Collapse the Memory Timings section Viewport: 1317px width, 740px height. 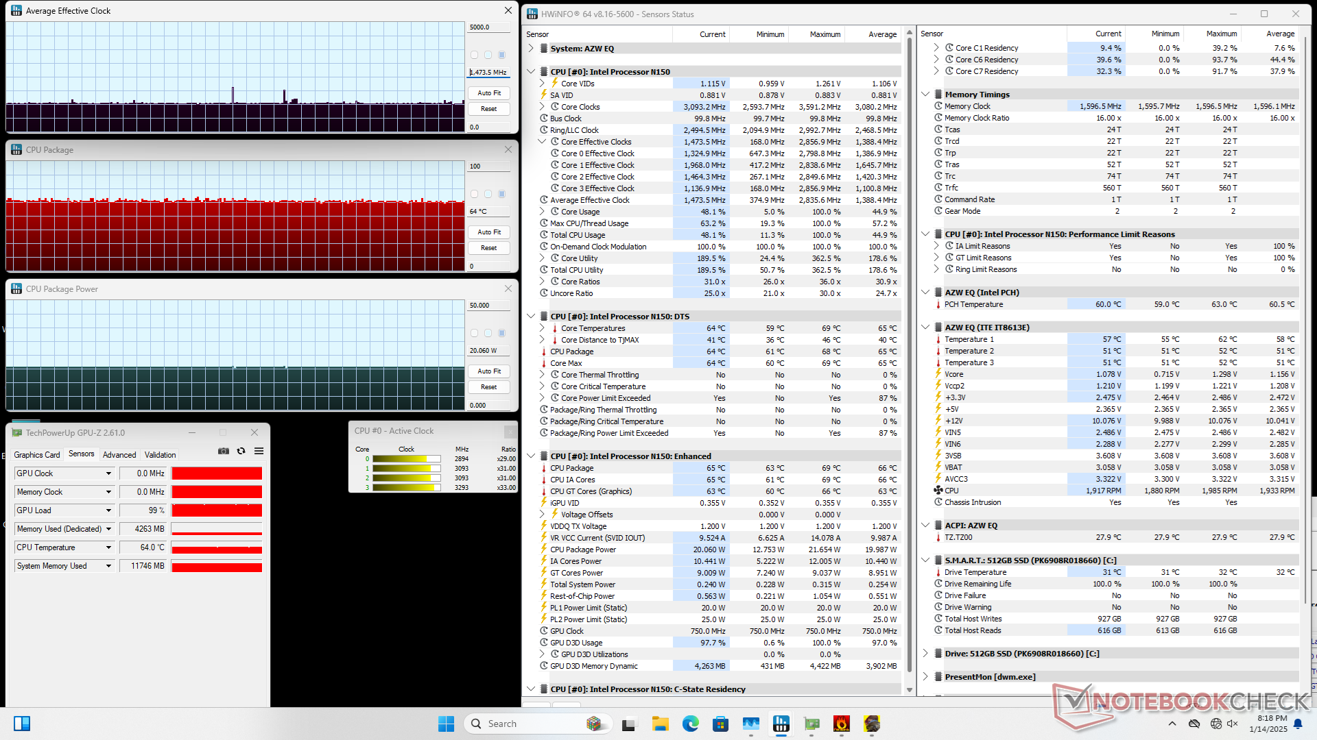925,95
